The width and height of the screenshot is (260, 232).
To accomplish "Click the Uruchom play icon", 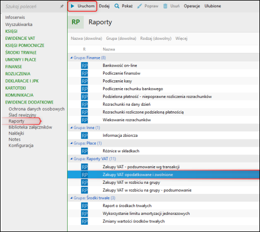I will click(73, 6).
